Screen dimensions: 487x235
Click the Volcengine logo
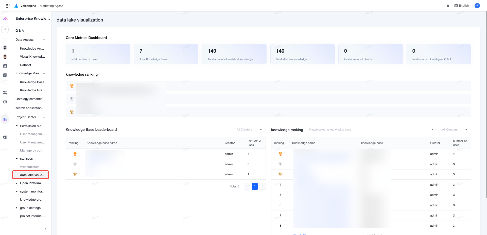[16, 6]
